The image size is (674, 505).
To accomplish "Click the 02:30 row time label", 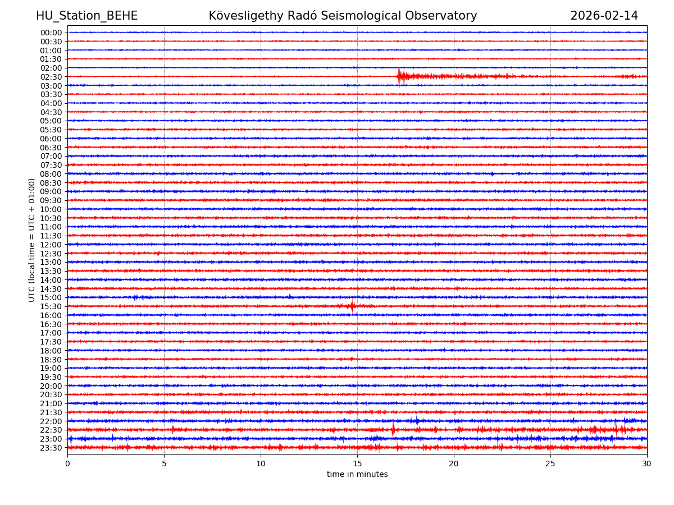I will [x=51, y=77].
